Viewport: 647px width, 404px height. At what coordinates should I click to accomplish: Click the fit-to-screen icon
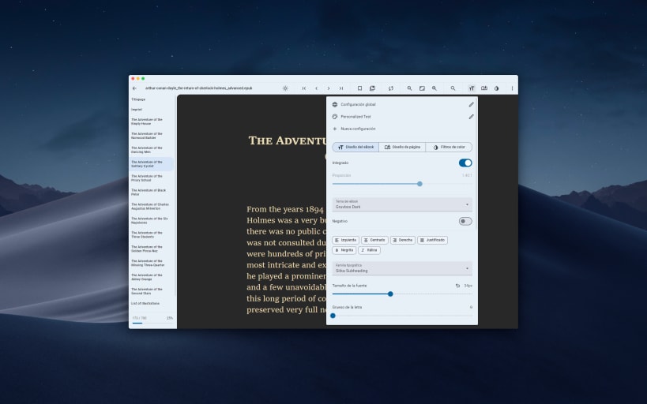422,88
